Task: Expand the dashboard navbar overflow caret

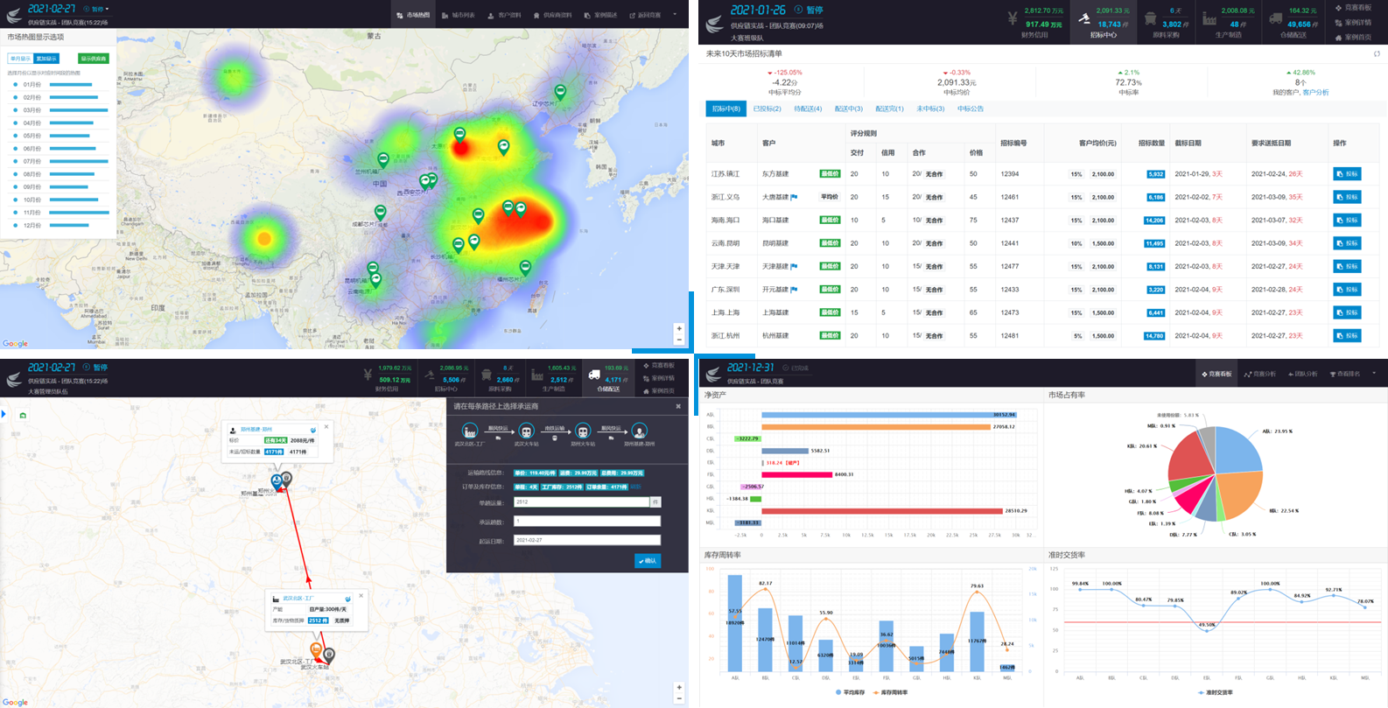Action: pyautogui.click(x=1373, y=374)
